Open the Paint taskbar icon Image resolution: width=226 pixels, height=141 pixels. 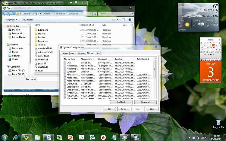[125, 138]
